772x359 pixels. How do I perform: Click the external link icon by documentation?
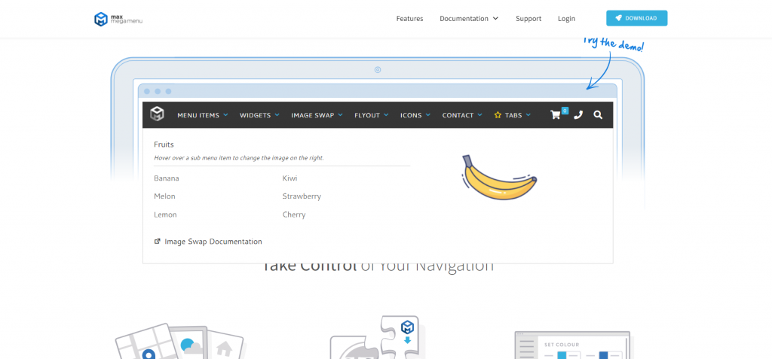pos(158,242)
